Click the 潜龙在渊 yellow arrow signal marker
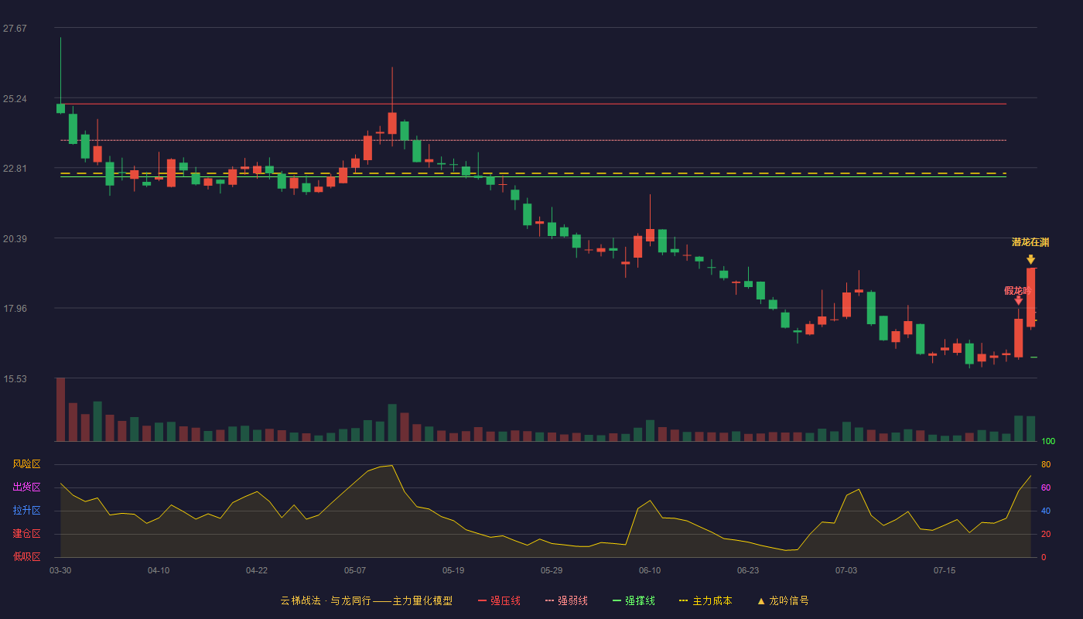 coord(1030,259)
